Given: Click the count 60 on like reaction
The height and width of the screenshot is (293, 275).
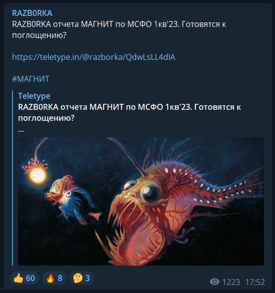Looking at the screenshot, I should tap(30, 278).
